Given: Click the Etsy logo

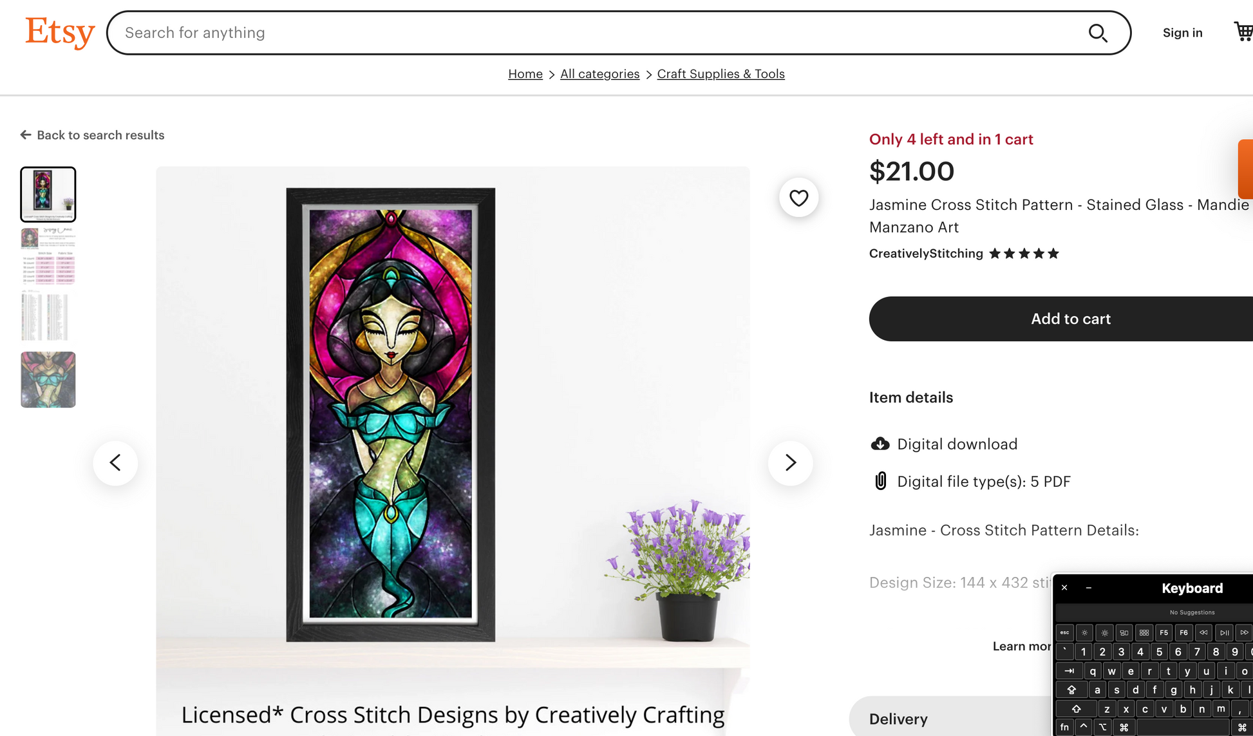Looking at the screenshot, I should (60, 32).
